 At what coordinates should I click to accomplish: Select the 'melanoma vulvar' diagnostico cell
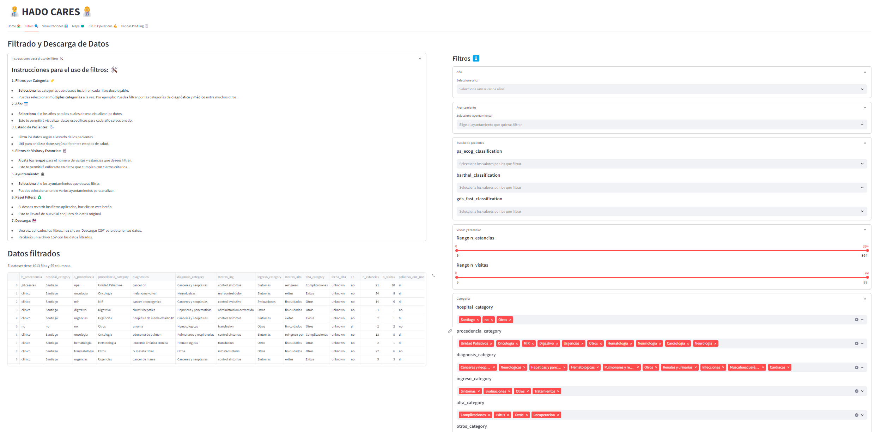pos(153,294)
